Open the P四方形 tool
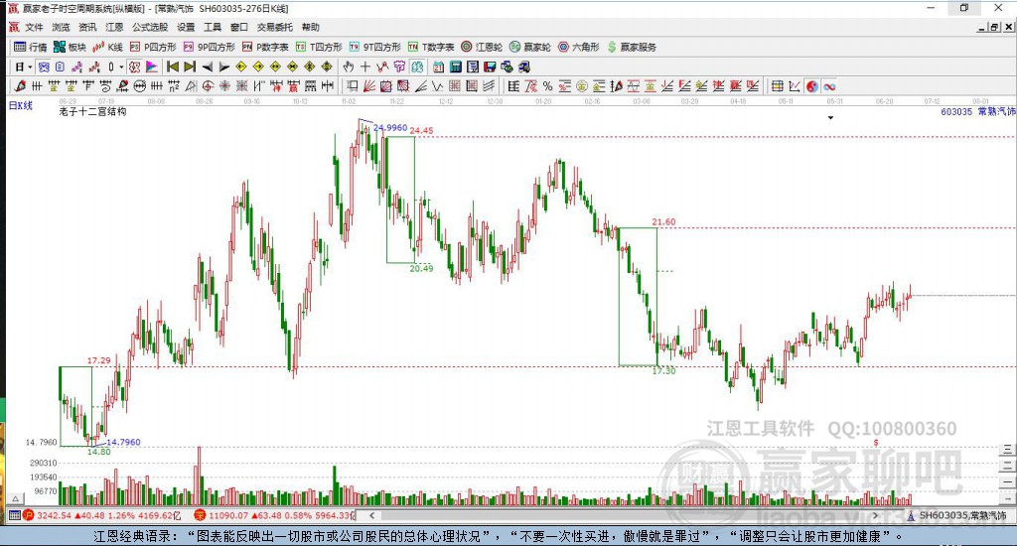 click(x=153, y=47)
